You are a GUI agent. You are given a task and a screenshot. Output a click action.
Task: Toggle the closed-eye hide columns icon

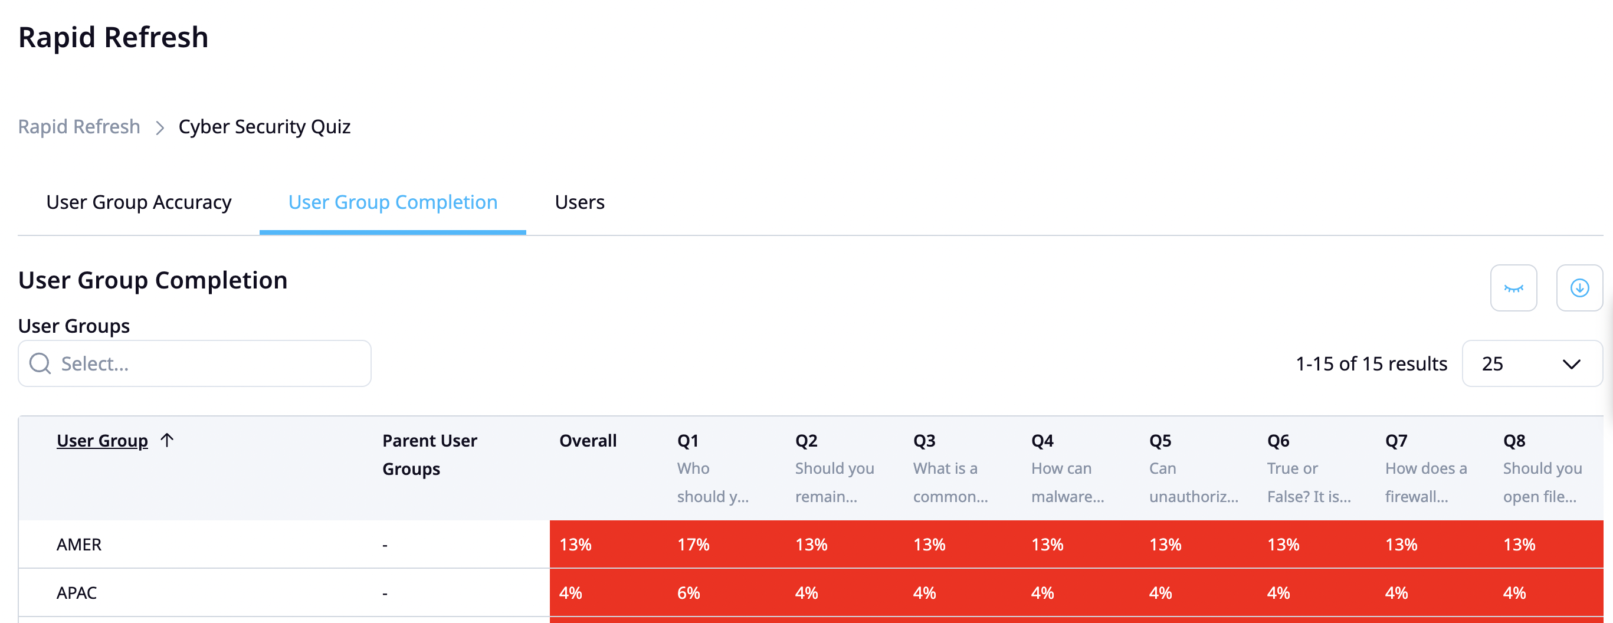[x=1513, y=288]
